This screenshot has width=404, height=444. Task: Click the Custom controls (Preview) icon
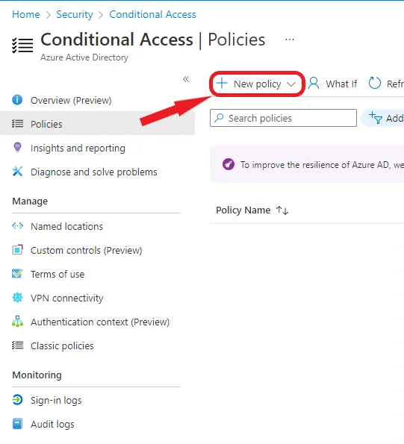17,250
